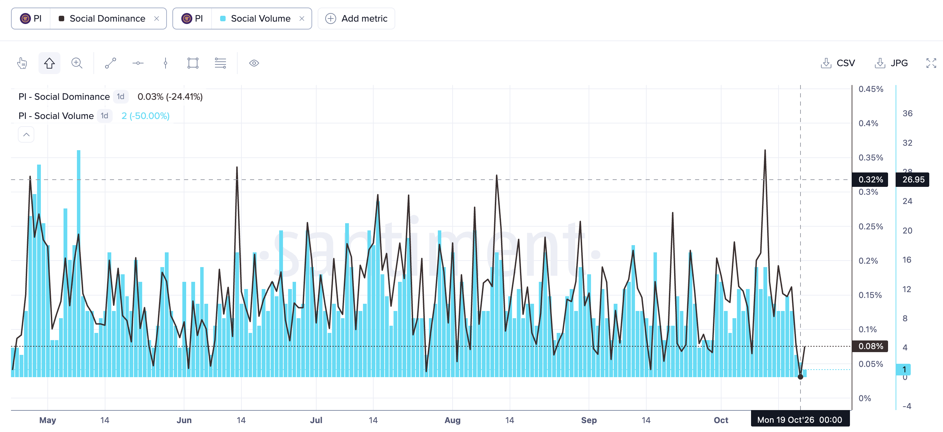Activate the magnifier zoom tool
This screenshot has width=943, height=432.
(77, 63)
